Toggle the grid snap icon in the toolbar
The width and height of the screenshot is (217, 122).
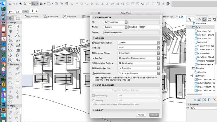[x=41, y=4]
